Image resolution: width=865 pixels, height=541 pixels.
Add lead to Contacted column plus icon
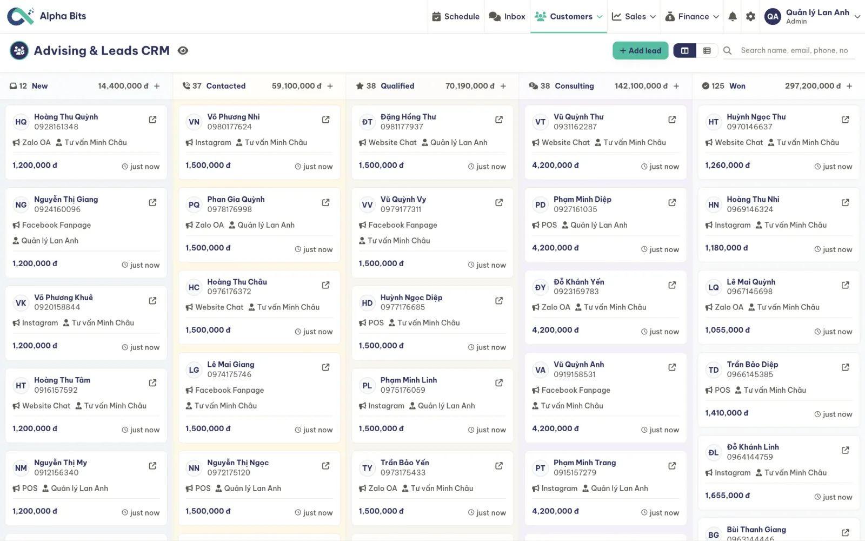pos(330,86)
